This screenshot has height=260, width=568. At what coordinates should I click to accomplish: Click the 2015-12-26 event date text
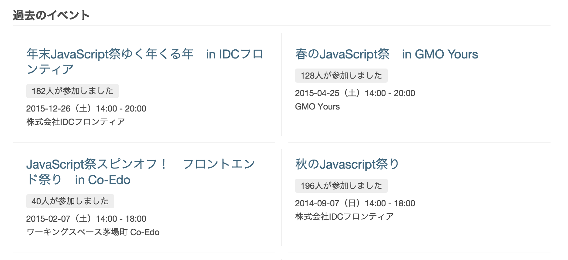[86, 109]
